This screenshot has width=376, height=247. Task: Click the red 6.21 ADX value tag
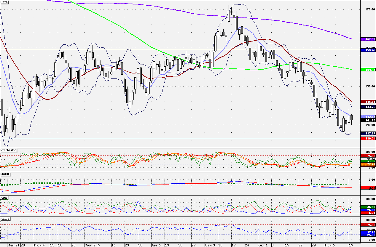coord(368,213)
